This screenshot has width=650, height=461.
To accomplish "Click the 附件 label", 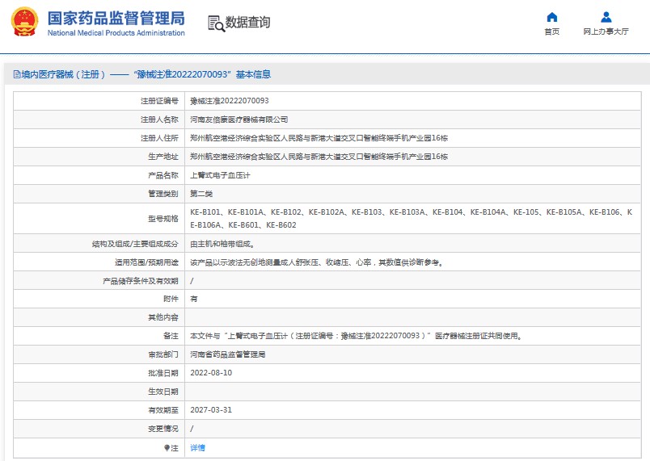I will [x=171, y=299].
